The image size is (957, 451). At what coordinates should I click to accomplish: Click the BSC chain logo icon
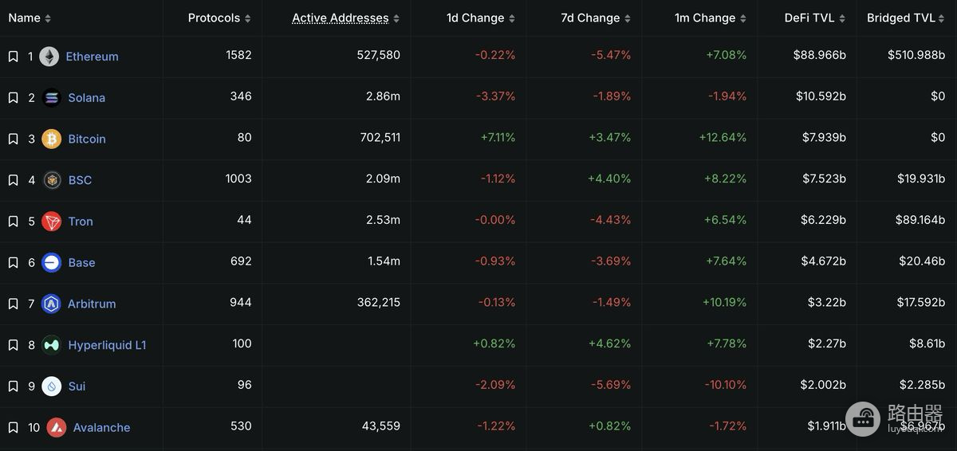pyautogui.click(x=52, y=180)
